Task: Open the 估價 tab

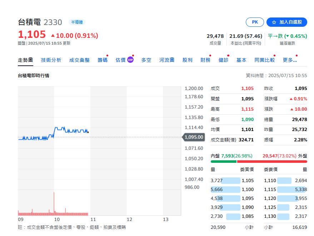Action: (x=120, y=60)
